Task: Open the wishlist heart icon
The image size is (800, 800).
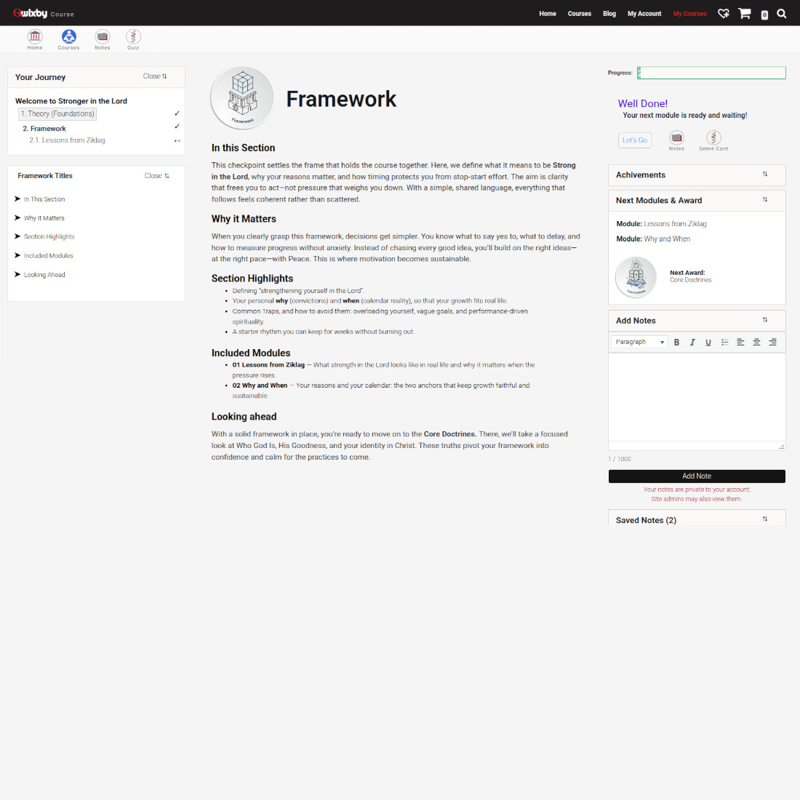Action: click(x=723, y=14)
